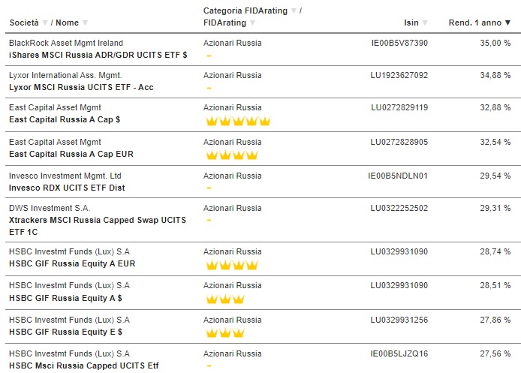The width and height of the screenshot is (521, 373).
Task: Select ISIN IE00B5LJZQ16
Action: pyautogui.click(x=399, y=353)
